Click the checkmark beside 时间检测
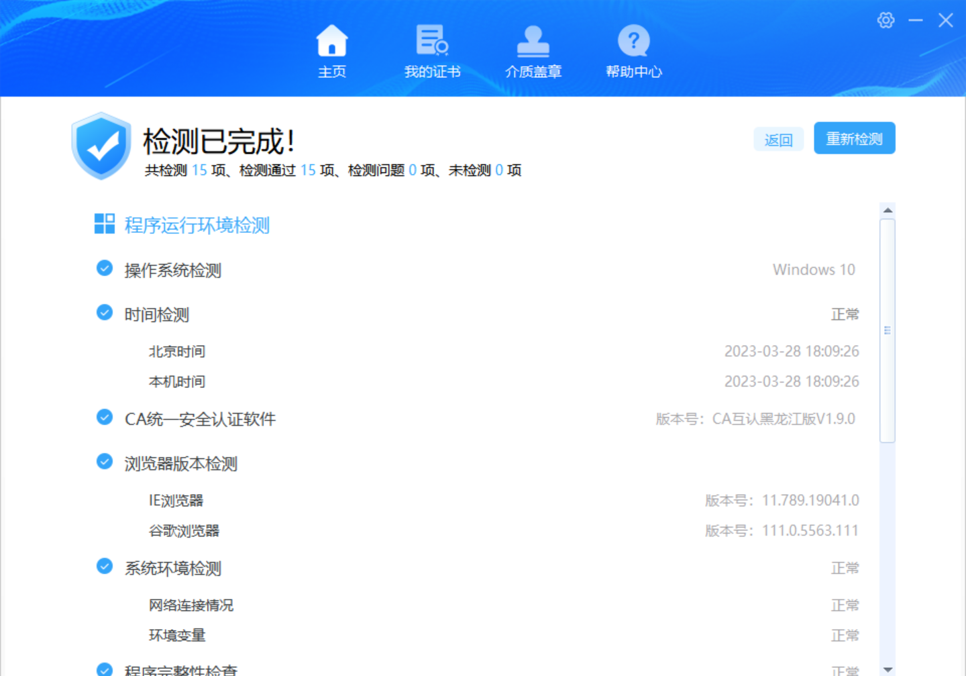This screenshot has width=966, height=676. pos(105,313)
